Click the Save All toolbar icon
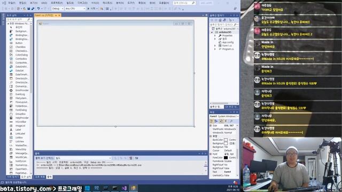Image resolution: width=342 pixels, height=192 pixels. pos(33,9)
